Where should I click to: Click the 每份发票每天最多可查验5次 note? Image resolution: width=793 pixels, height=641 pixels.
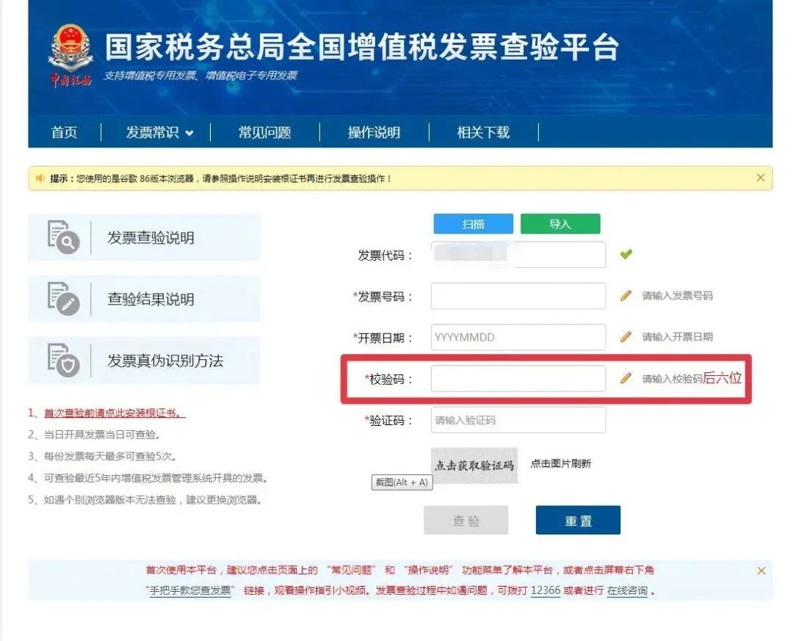[103, 457]
